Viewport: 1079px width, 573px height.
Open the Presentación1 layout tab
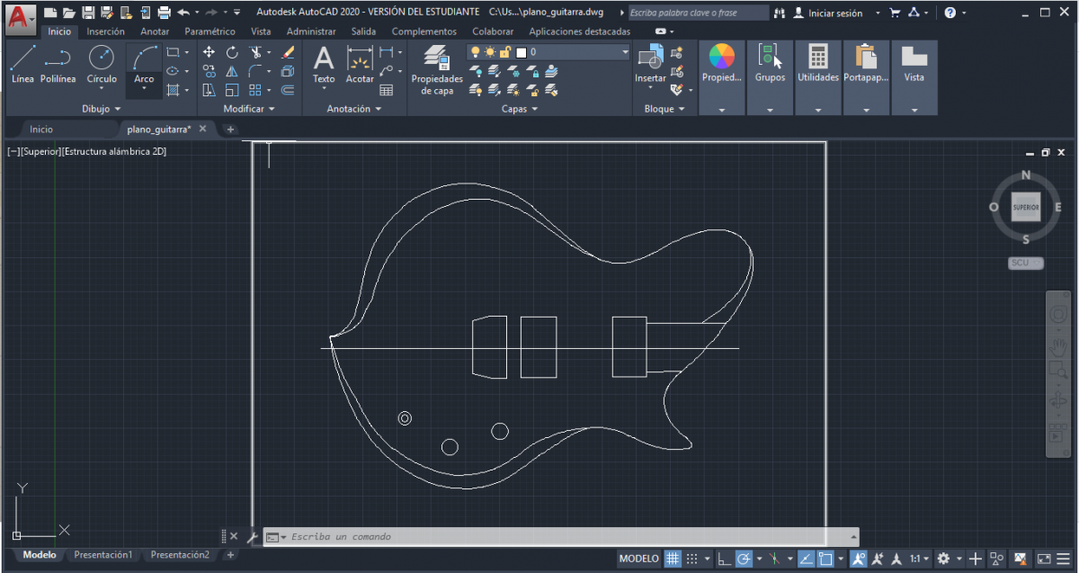click(103, 555)
